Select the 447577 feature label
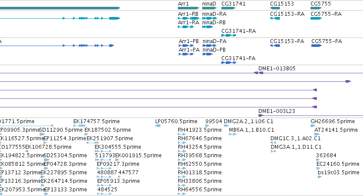Image resolution: width=363 pixels, height=196 pixels. click(x=128, y=173)
